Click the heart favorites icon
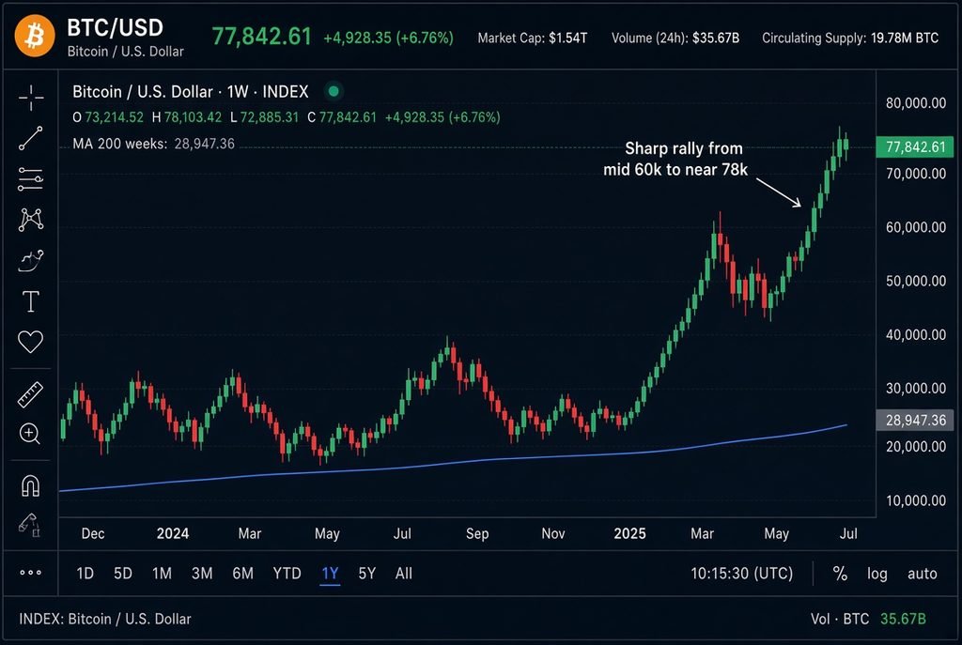The image size is (962, 645). (31, 342)
